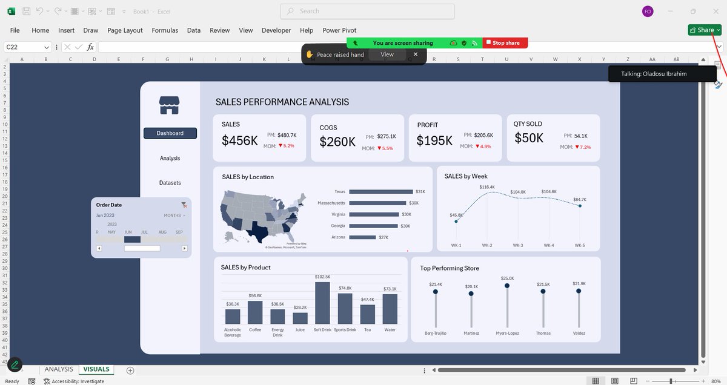The image size is (727, 385).
Task: Click inside the formula bar
Action: pos(182,47)
